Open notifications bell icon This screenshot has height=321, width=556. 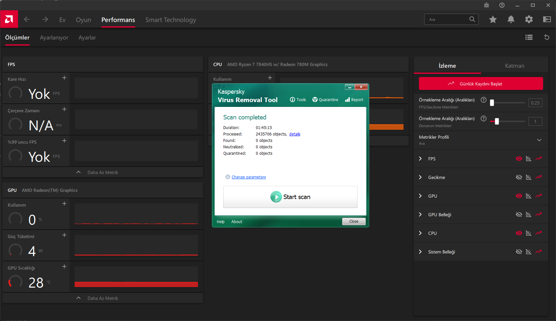511,20
